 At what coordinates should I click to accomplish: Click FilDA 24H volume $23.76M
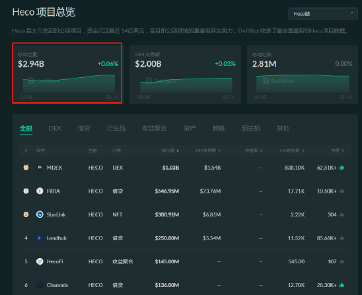210,191
